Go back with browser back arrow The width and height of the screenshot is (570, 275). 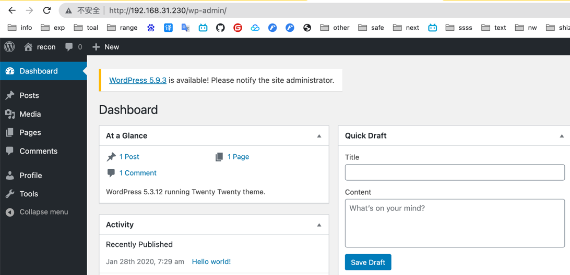pos(12,10)
